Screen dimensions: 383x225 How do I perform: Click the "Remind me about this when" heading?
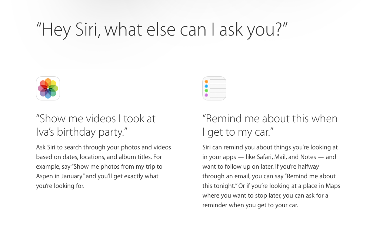(270, 119)
